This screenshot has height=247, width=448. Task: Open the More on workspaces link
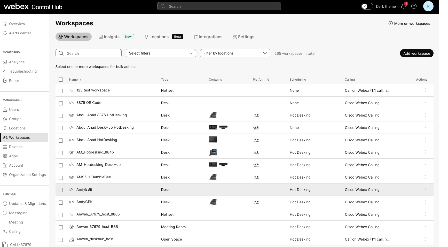point(412,24)
